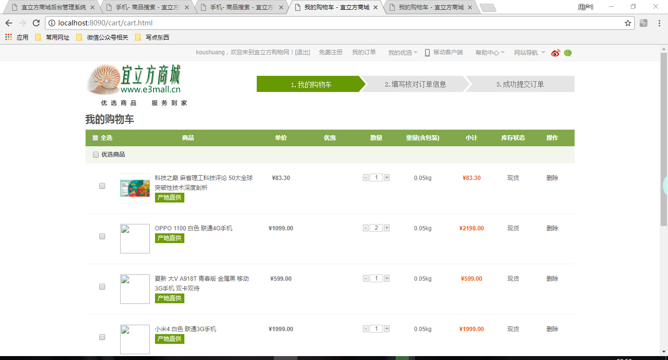
Task: Delete the 小米4 item
Action: click(552, 329)
